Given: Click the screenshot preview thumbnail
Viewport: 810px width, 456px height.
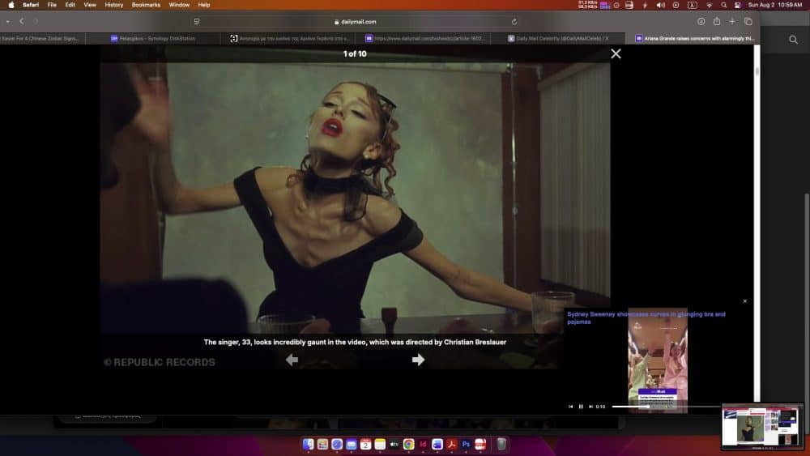Looking at the screenshot, I should coord(762,427).
